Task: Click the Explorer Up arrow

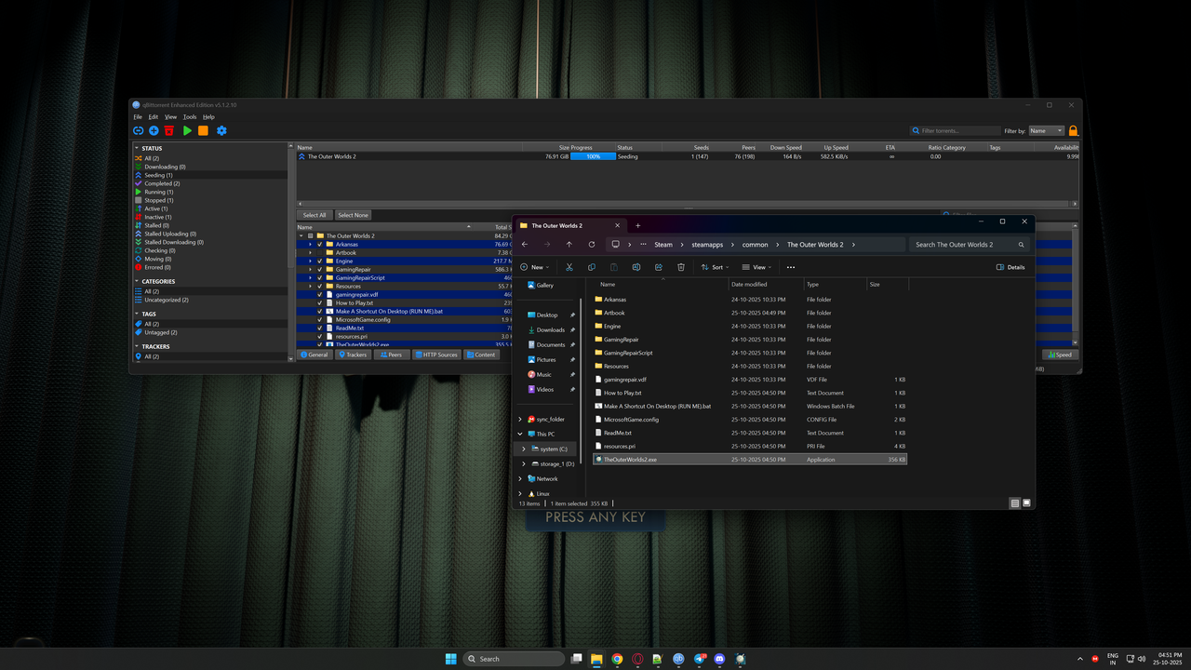Action: click(569, 245)
